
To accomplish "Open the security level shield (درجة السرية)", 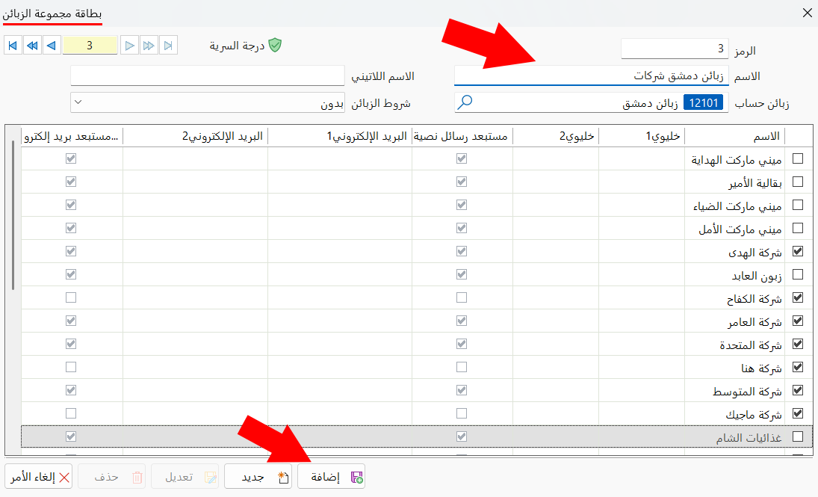I will (x=275, y=46).
